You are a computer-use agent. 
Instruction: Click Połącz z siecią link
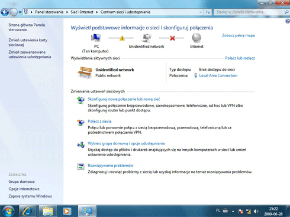coord(99,121)
